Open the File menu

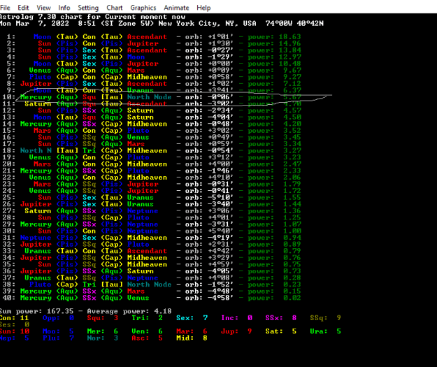tap(5, 8)
